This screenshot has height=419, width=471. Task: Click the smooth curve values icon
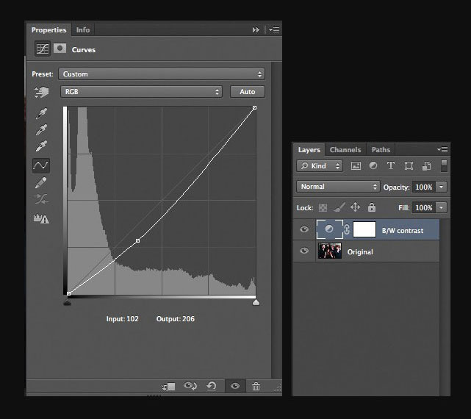click(41, 198)
